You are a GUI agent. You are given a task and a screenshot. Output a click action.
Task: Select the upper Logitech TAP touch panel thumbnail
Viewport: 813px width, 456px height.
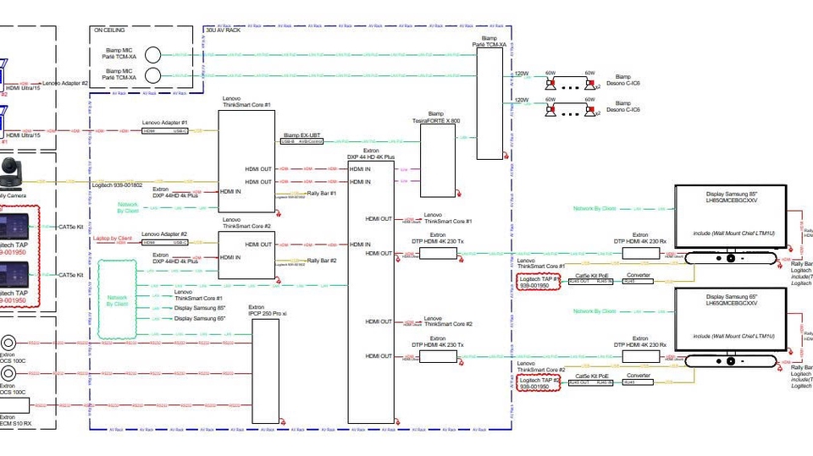(x=14, y=226)
